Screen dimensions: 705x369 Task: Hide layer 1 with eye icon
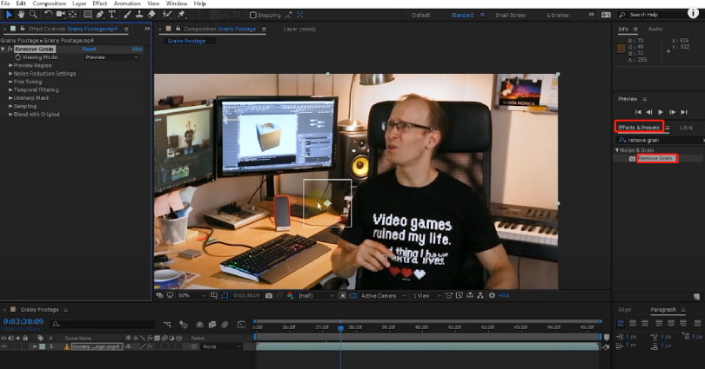pos(5,346)
